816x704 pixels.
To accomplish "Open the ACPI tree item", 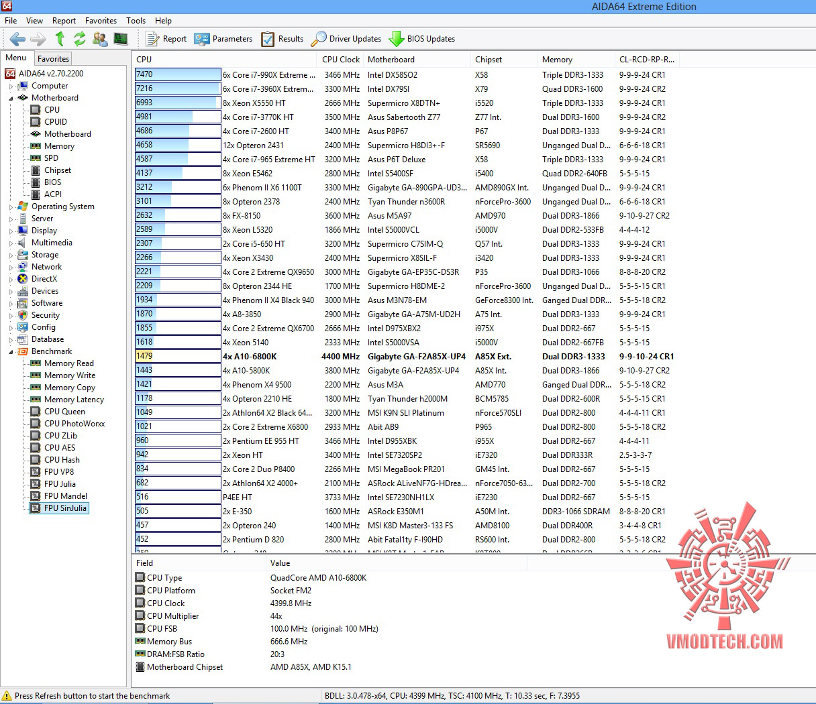I will pos(53,194).
